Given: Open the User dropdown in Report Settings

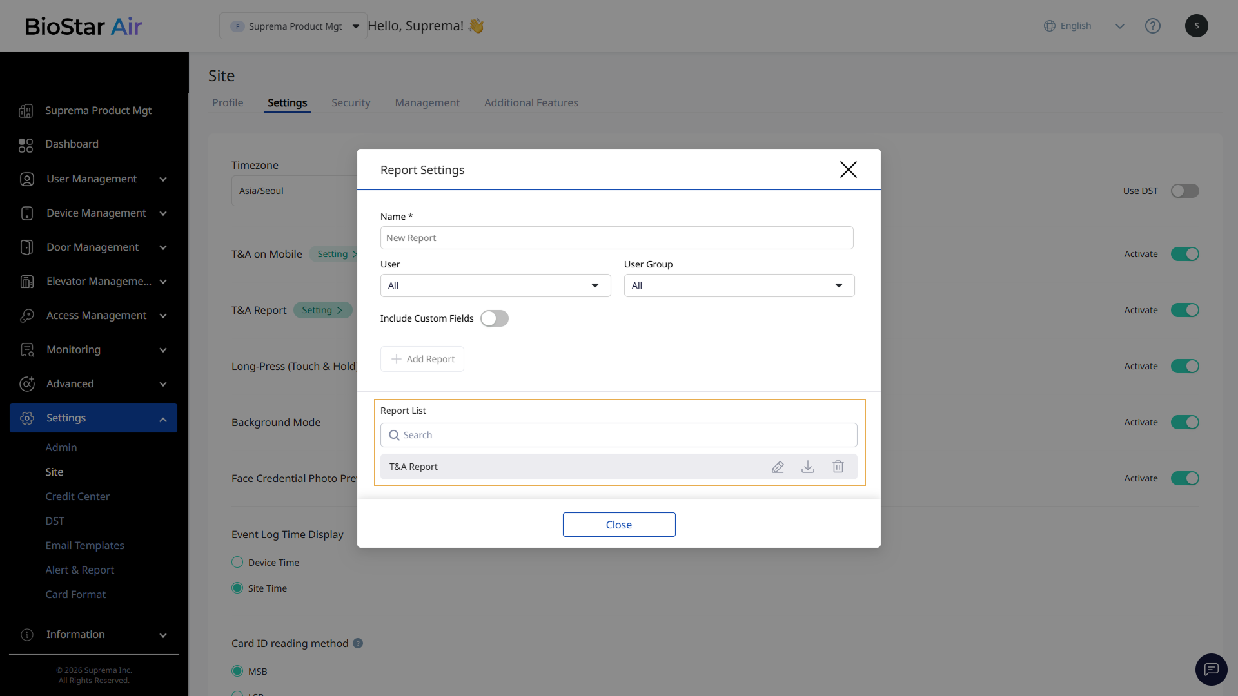Looking at the screenshot, I should (495, 285).
